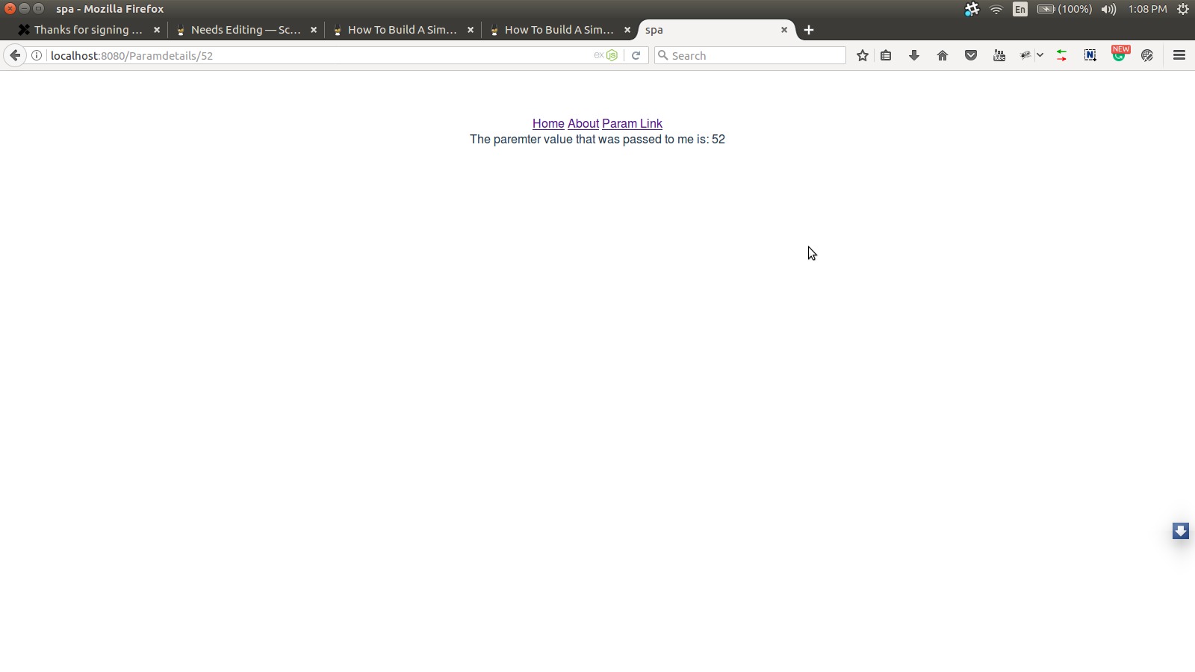This screenshot has height=672, width=1195.
Task: Click the globe extension icon in toolbar
Action: click(x=1147, y=55)
